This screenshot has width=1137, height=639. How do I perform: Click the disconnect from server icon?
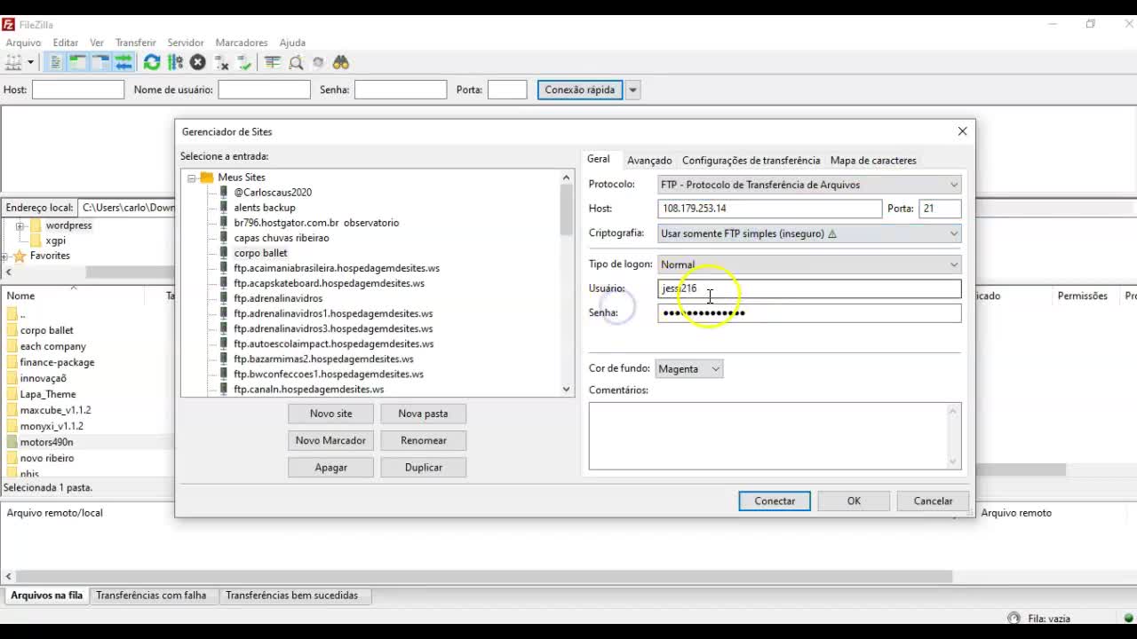tap(221, 62)
